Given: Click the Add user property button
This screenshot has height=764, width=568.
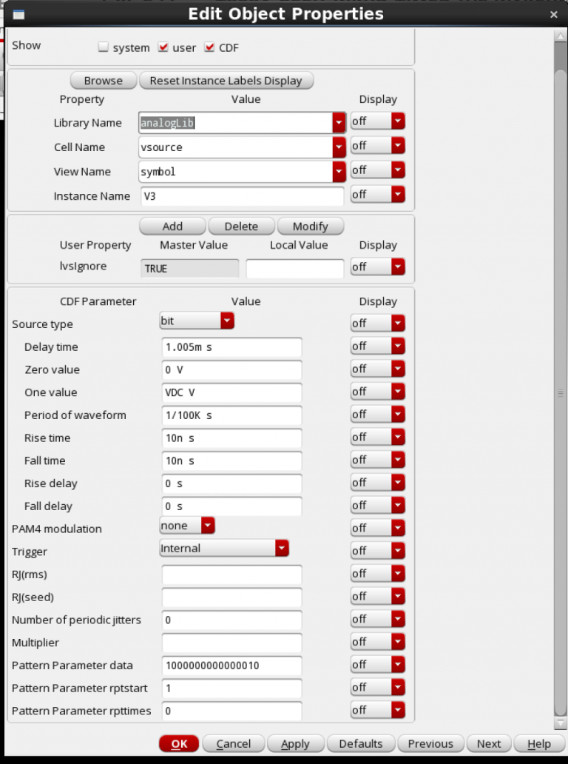Looking at the screenshot, I should pos(172,227).
